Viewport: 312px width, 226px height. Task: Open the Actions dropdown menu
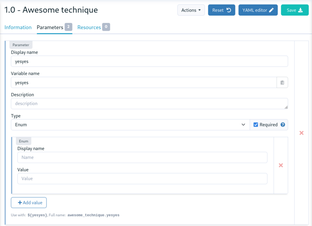191,10
